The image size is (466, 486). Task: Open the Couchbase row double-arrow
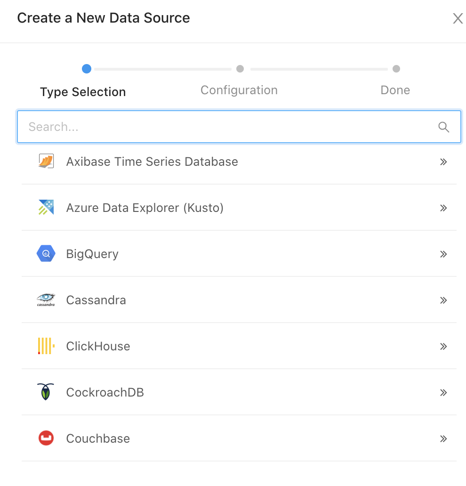(443, 439)
